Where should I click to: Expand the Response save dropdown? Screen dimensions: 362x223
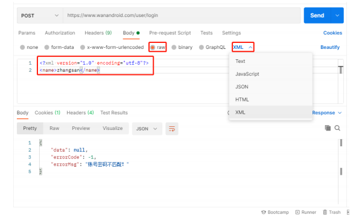coord(340,112)
